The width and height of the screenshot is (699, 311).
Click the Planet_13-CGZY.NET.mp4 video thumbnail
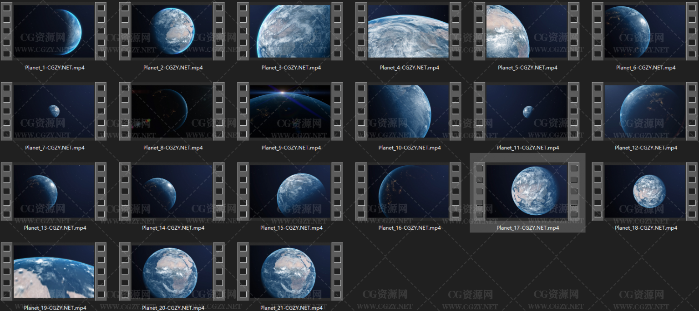(x=54, y=191)
